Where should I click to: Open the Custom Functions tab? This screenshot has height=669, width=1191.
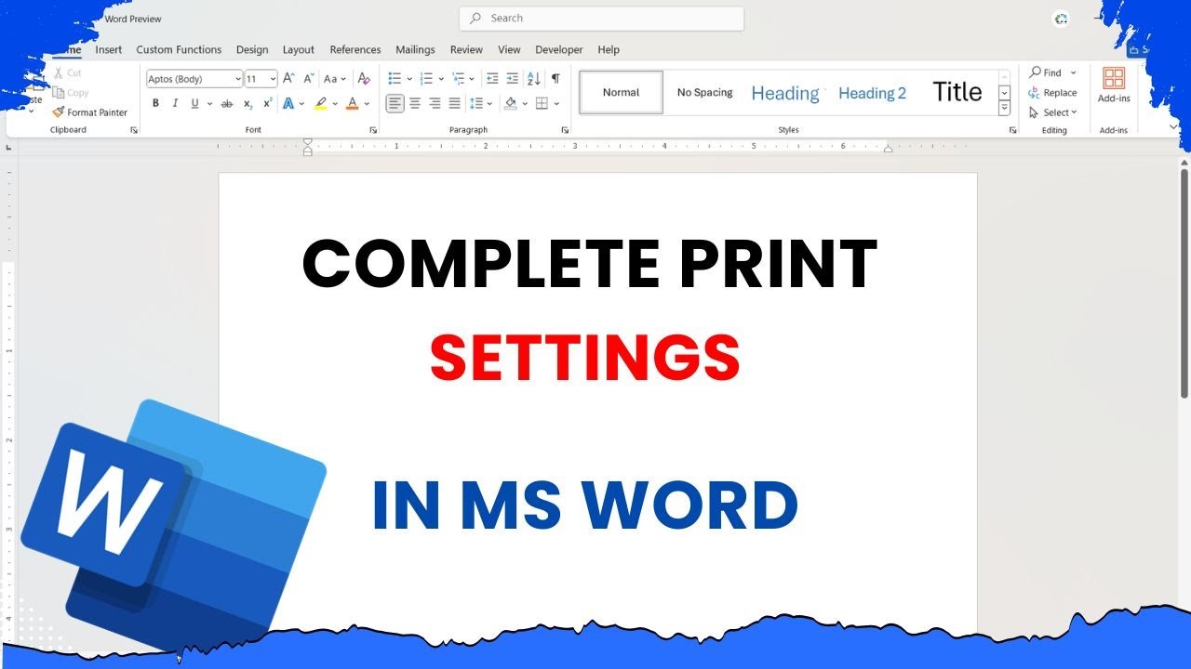tap(179, 49)
